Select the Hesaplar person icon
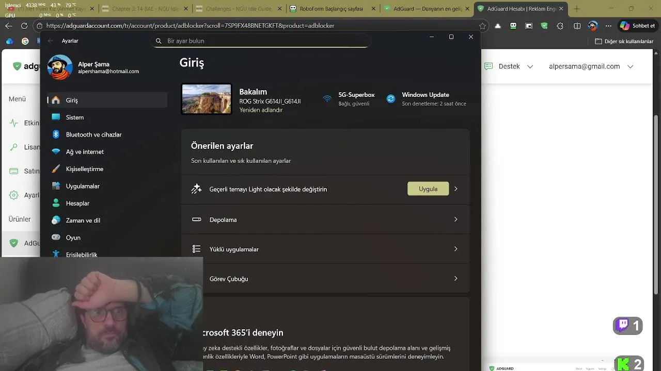 point(56,203)
